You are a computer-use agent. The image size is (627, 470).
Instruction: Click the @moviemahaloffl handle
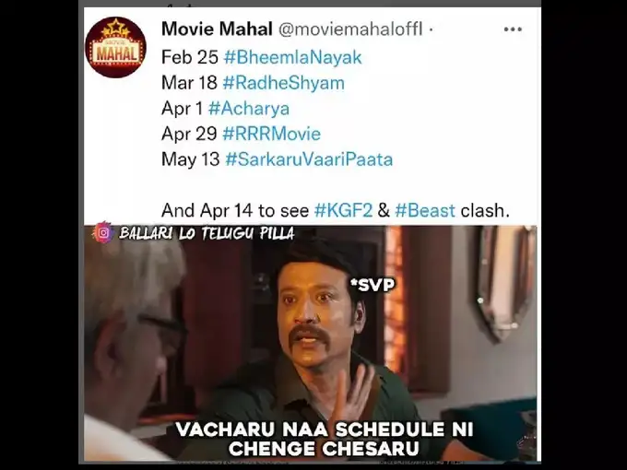coord(350,29)
